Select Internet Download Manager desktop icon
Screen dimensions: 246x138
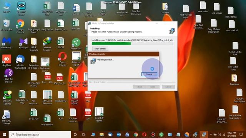(x=47, y=44)
